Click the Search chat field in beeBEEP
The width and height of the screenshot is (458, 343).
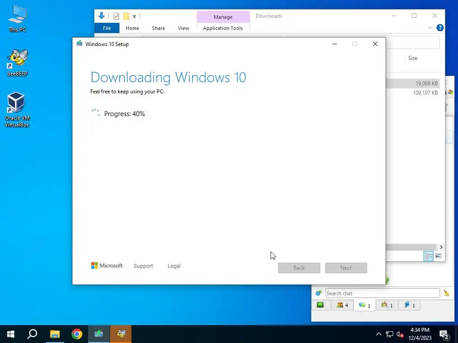[383, 293]
